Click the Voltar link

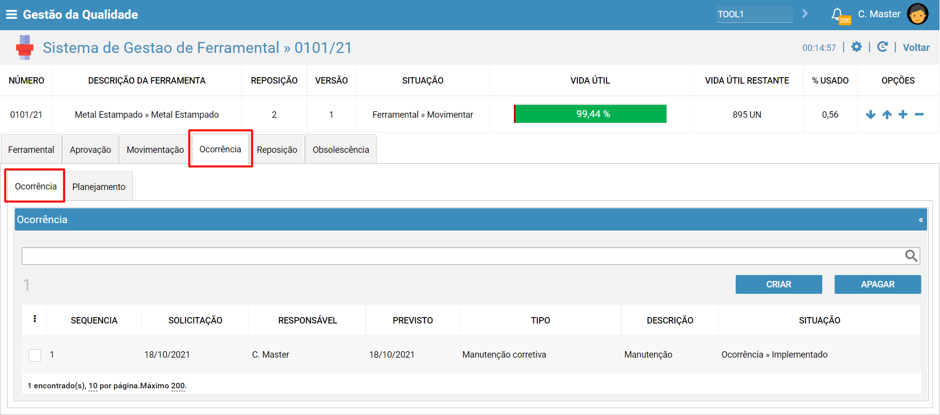tap(916, 47)
